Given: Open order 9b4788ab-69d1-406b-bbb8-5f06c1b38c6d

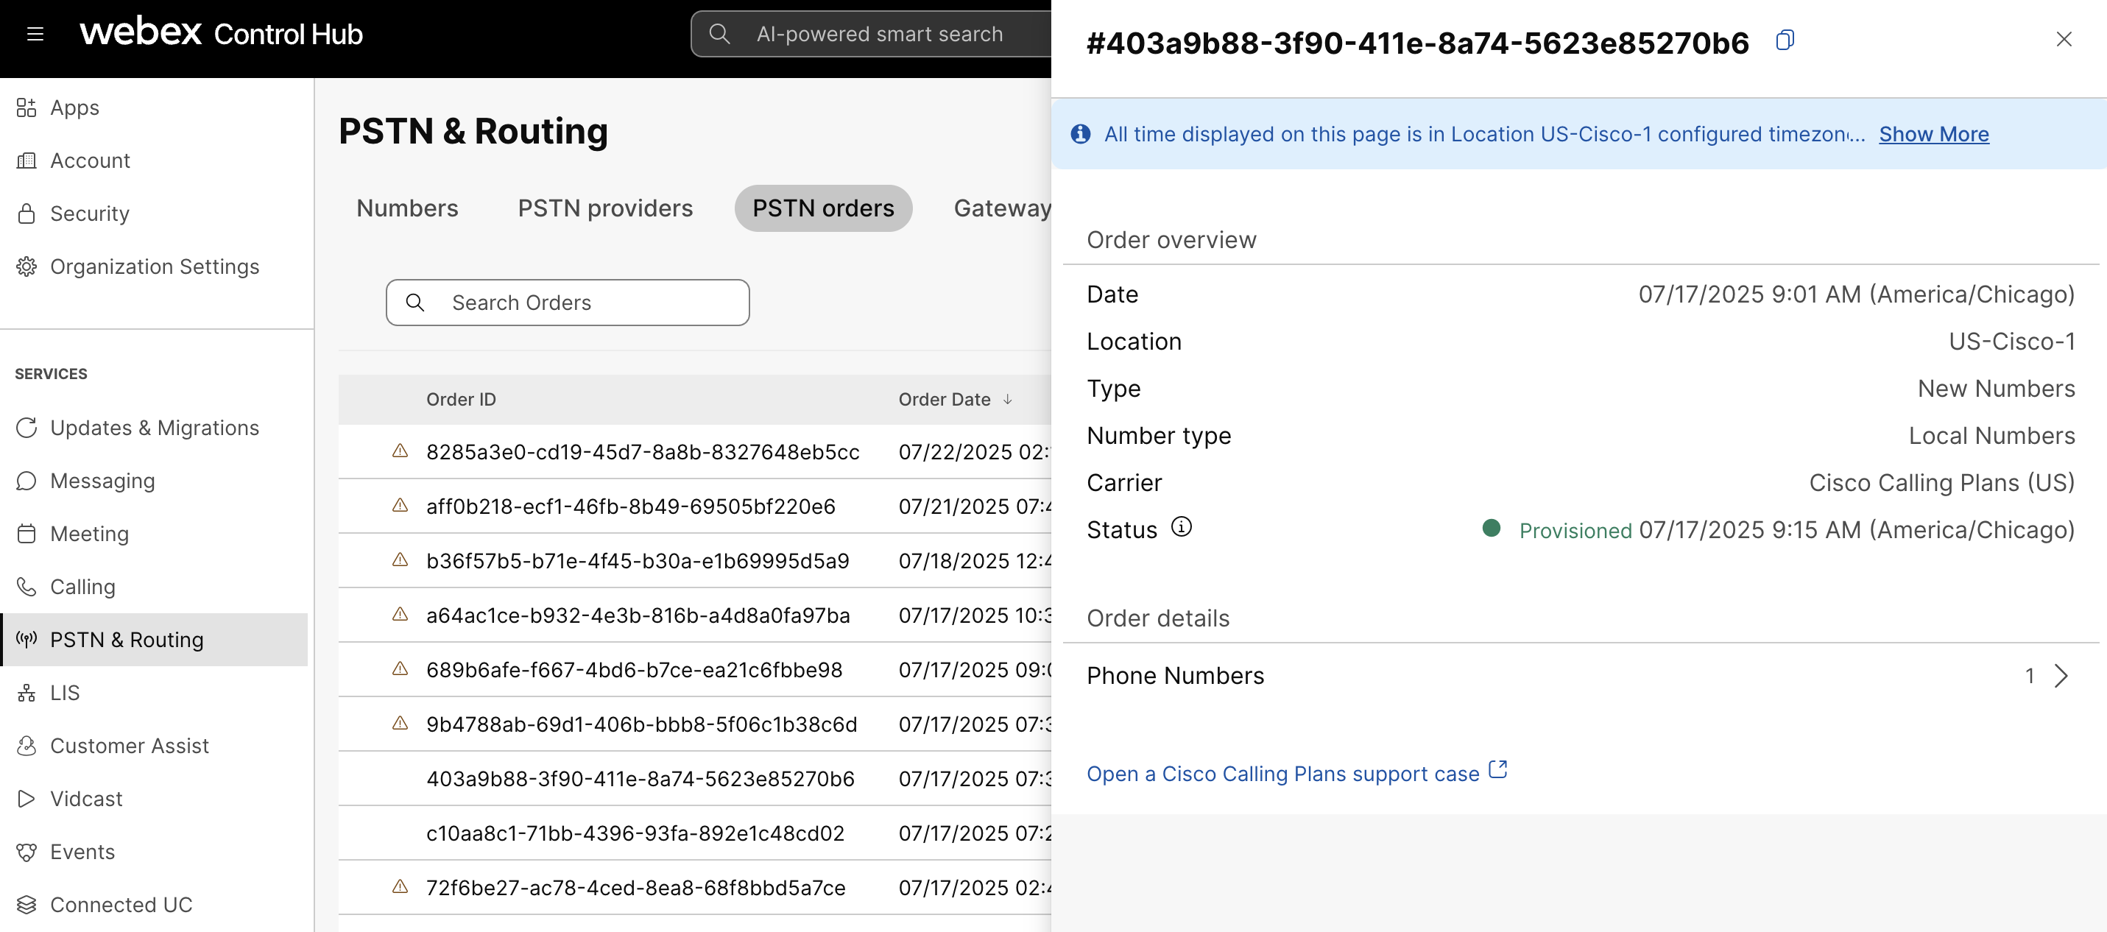Looking at the screenshot, I should pos(641,724).
